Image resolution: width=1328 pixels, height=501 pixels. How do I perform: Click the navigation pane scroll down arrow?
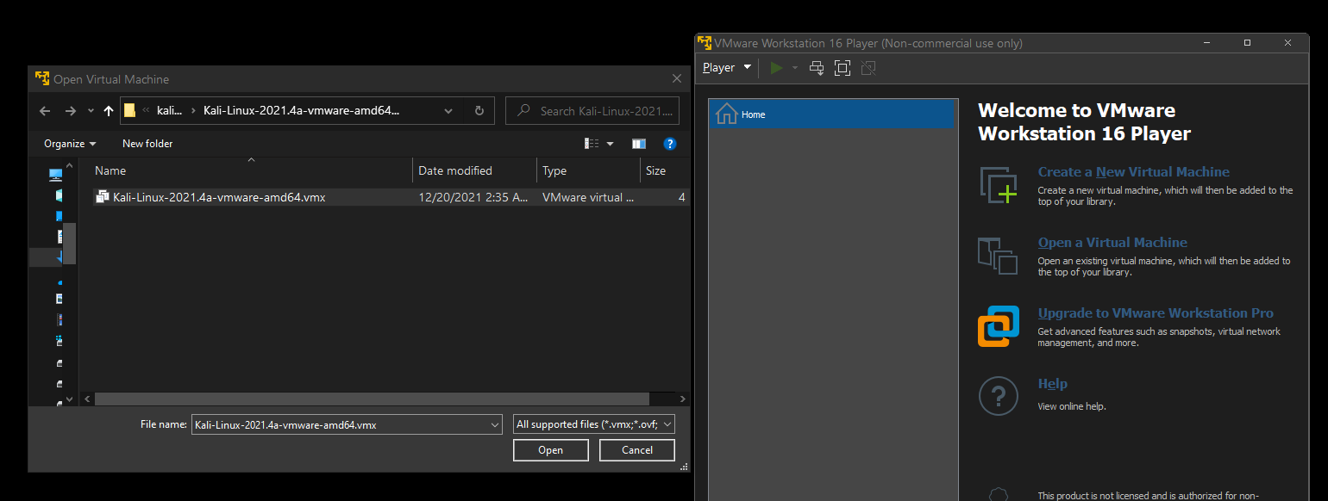(x=71, y=399)
